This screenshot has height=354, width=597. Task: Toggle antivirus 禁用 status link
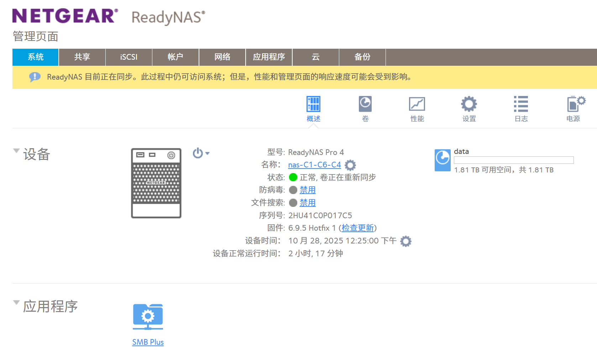coord(308,190)
